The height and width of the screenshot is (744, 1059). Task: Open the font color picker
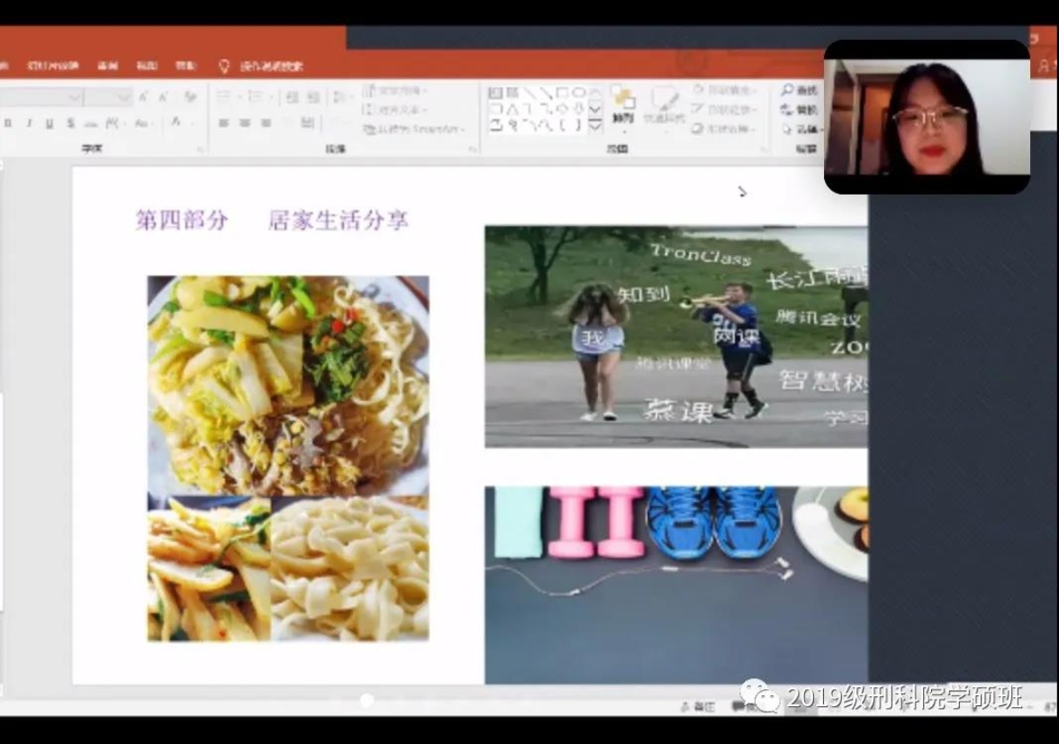pos(177,123)
